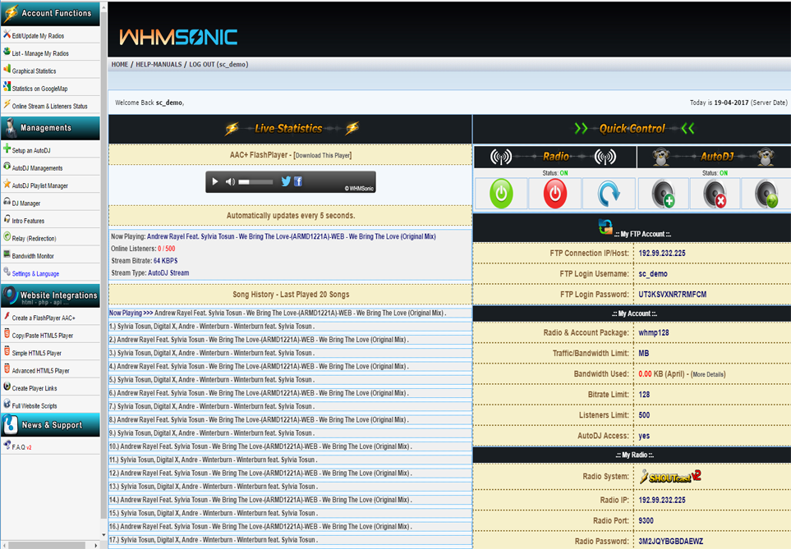
Task: Play the stream in the AAC+ FlashPlayer
Action: (215, 181)
